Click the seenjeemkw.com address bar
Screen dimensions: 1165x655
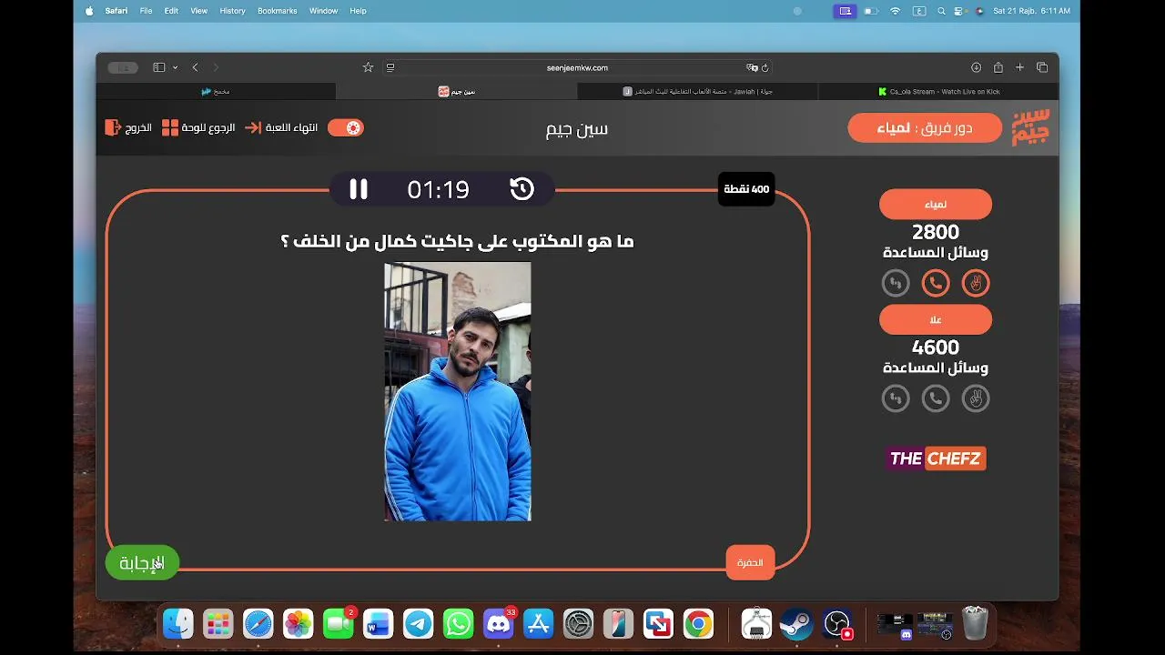click(577, 67)
